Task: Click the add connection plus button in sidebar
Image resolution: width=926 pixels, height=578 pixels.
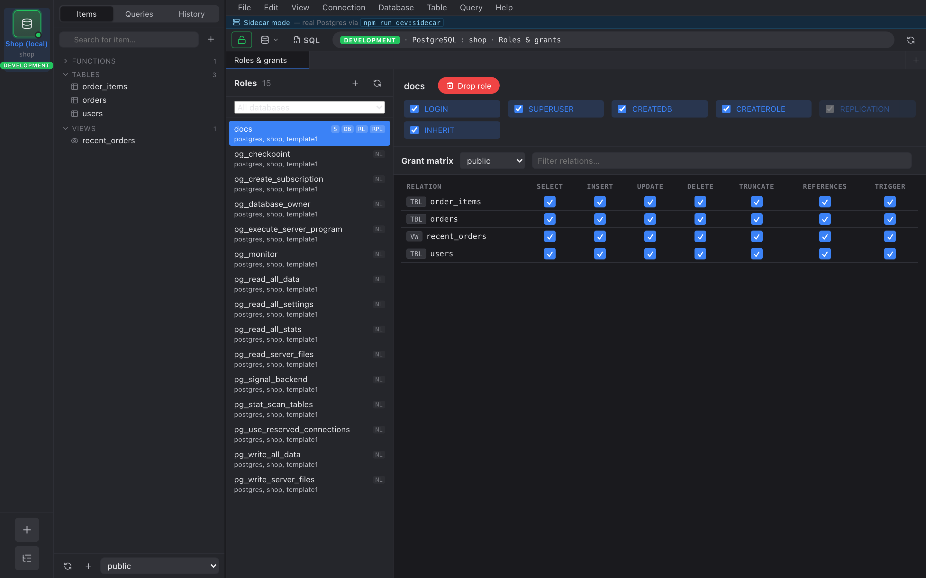Action: (x=27, y=530)
